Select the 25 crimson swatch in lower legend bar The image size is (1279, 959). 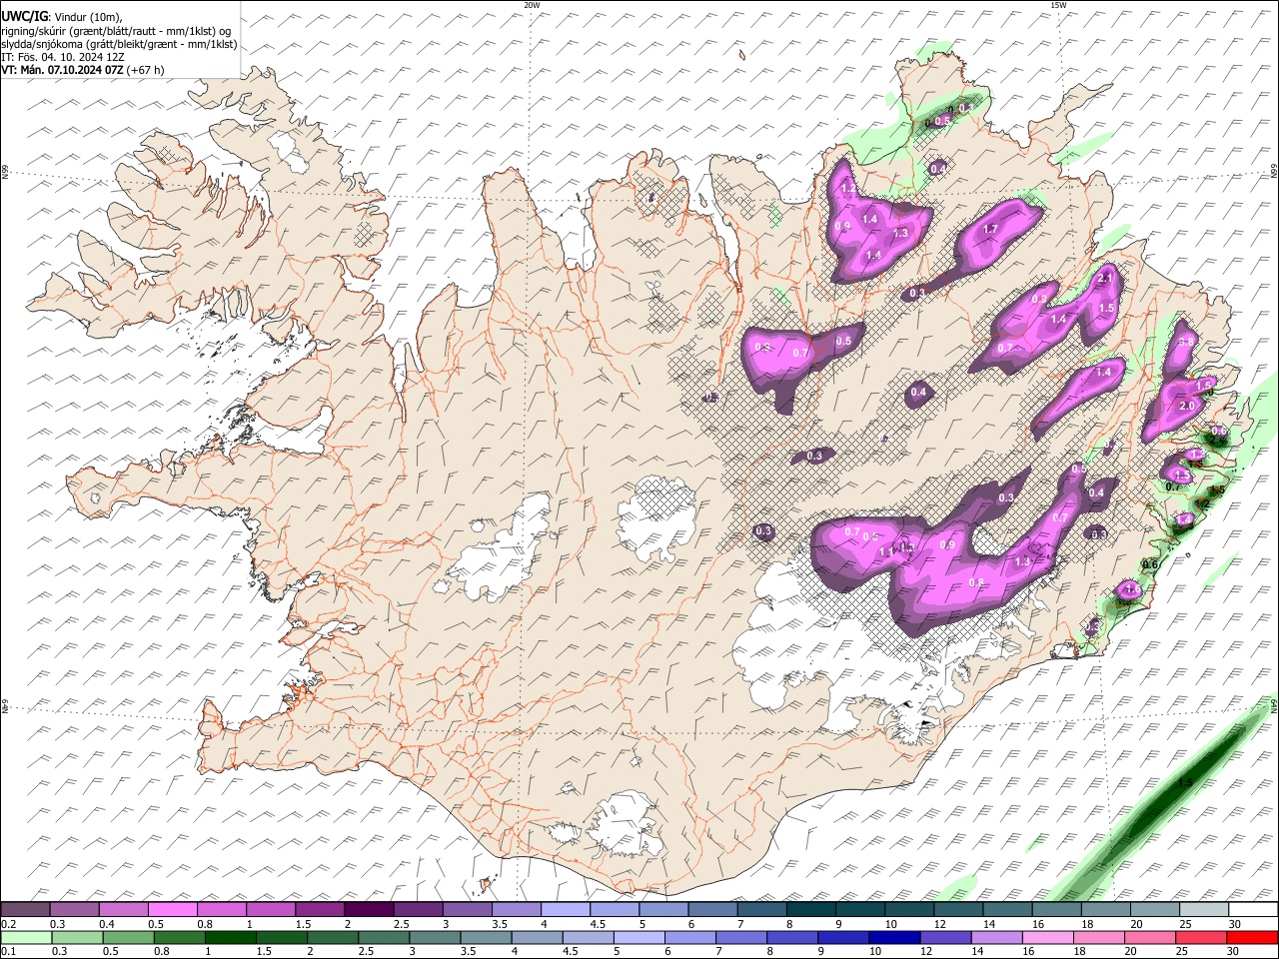tap(1200, 937)
